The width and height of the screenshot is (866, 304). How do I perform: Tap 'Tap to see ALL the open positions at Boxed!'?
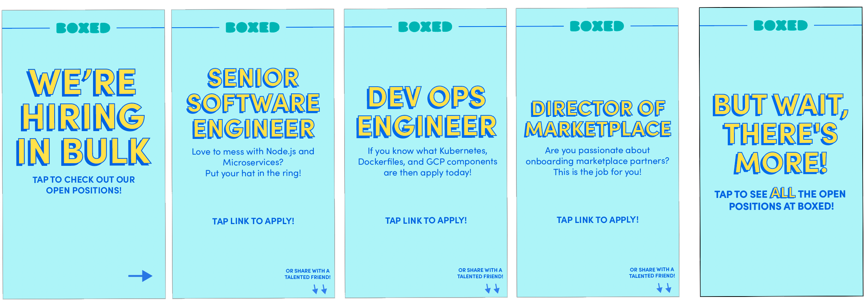pos(780,199)
